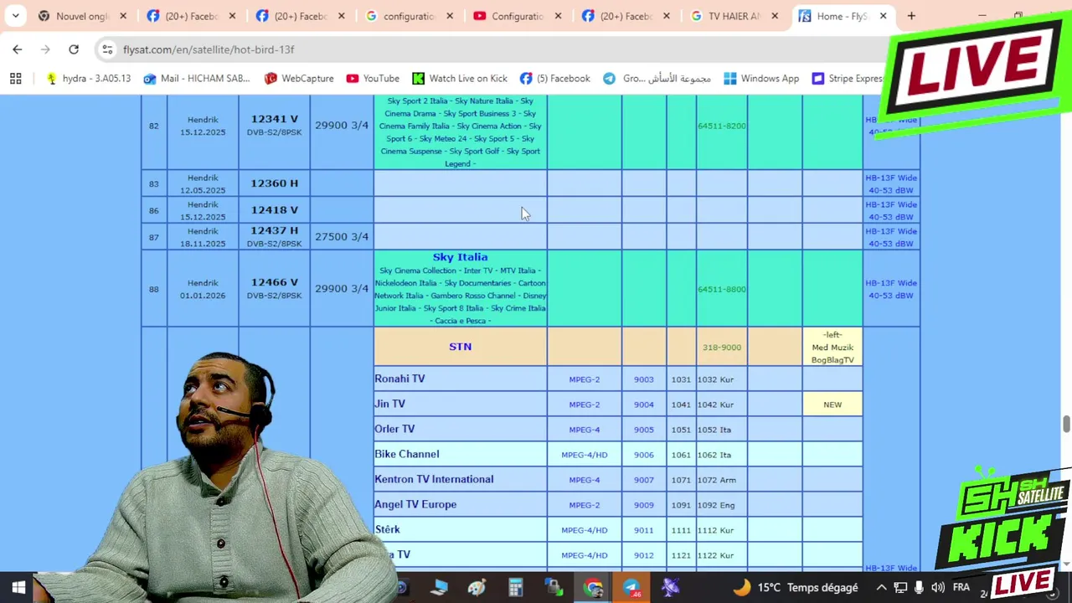Click the 27500 3/4 symbol rate cell

(x=342, y=236)
